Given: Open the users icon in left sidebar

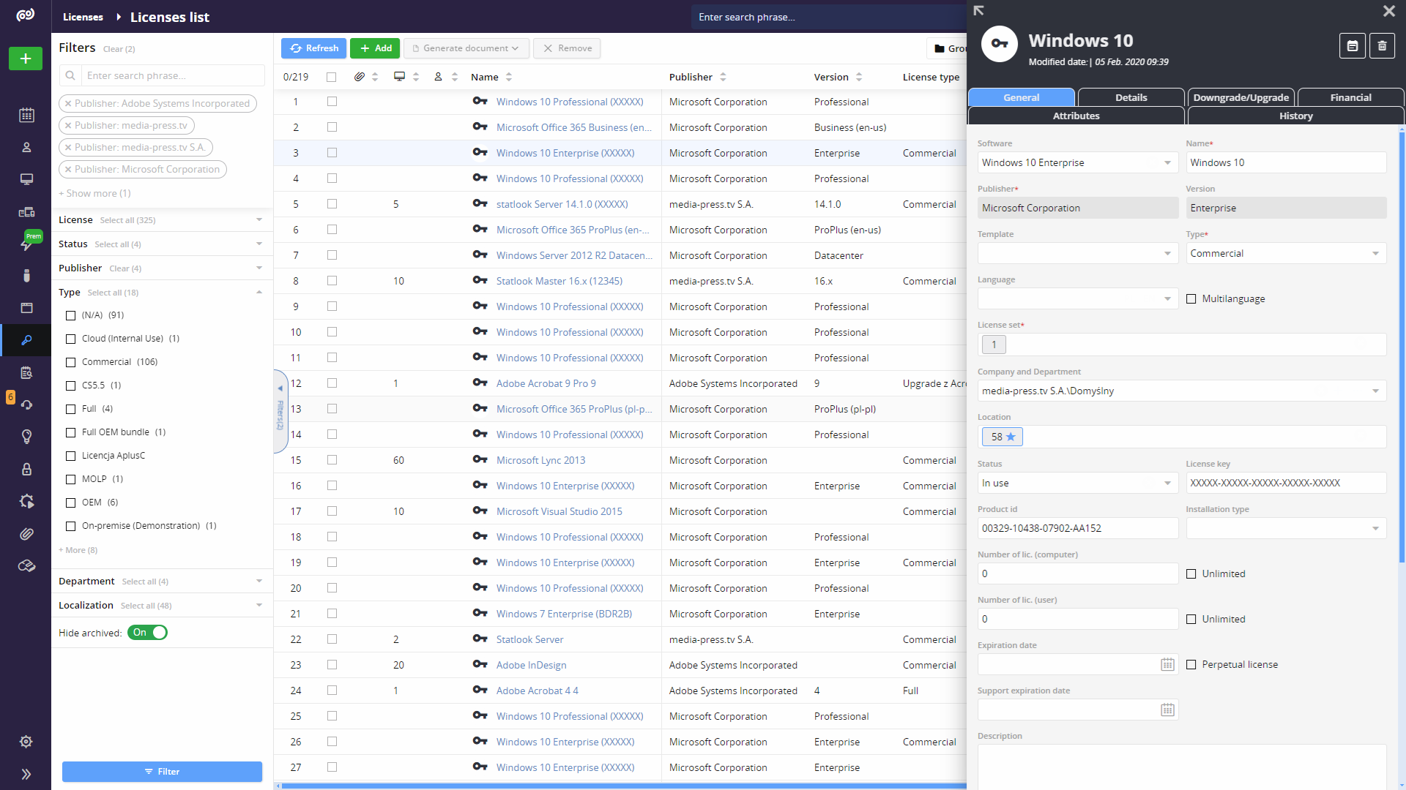Looking at the screenshot, I should click(x=26, y=147).
